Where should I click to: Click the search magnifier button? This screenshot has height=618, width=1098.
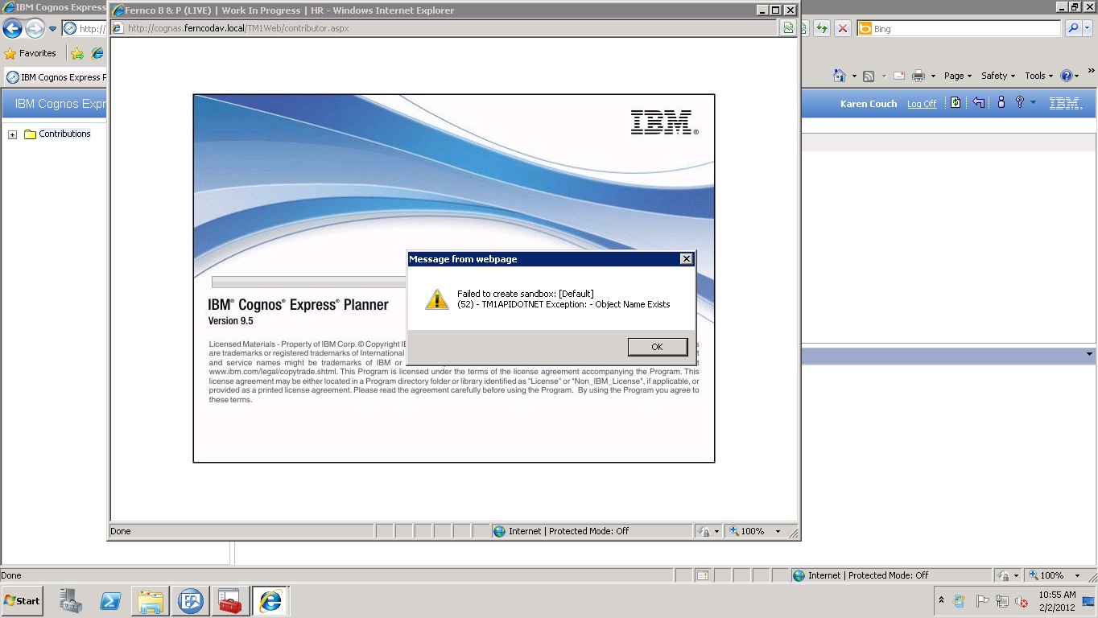(x=1072, y=29)
